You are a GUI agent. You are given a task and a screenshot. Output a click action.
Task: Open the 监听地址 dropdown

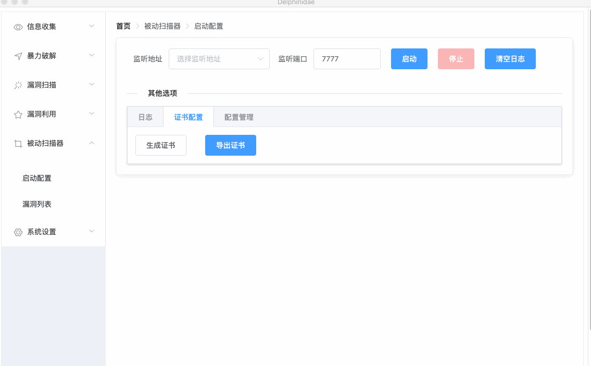coord(219,59)
